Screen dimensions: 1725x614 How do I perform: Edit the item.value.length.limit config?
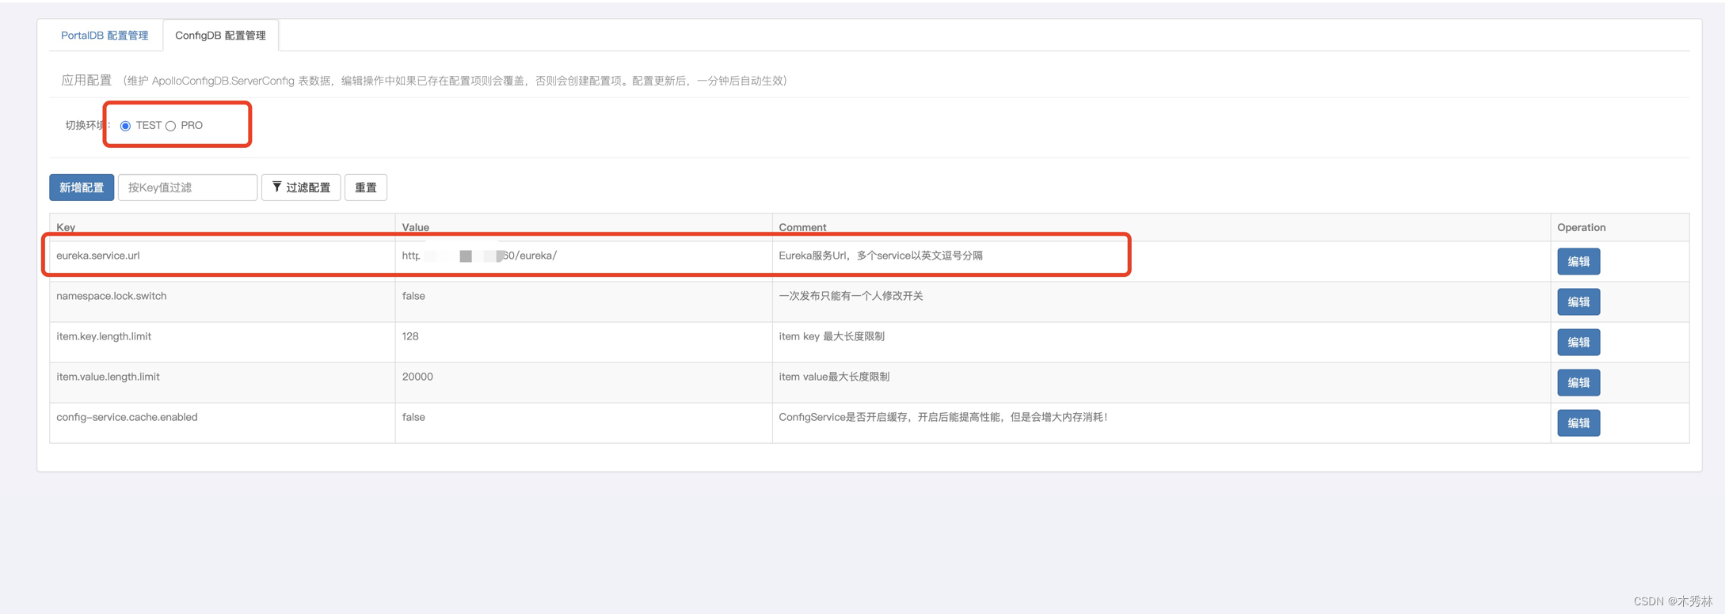pyautogui.click(x=1578, y=382)
